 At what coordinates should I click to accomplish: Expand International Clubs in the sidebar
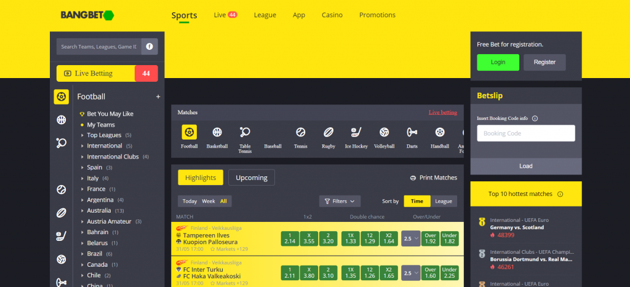(115, 157)
